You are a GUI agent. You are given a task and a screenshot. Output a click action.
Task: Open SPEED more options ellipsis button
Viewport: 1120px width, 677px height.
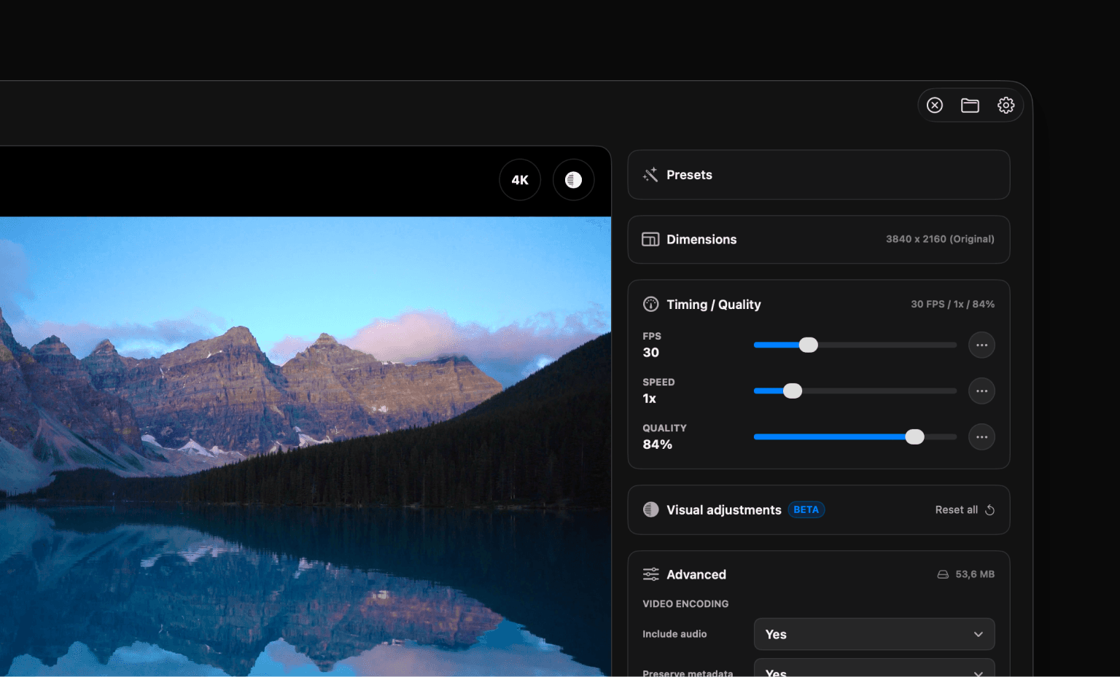pos(981,391)
